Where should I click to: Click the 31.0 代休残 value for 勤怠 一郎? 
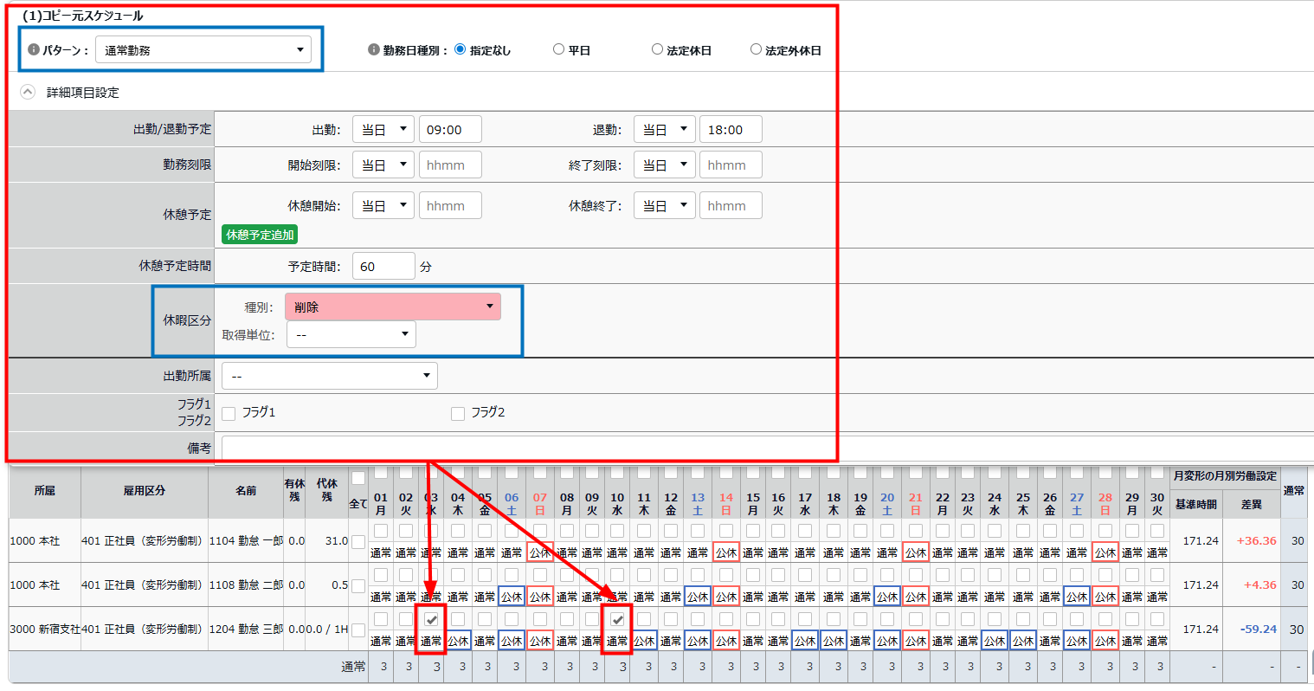point(337,540)
